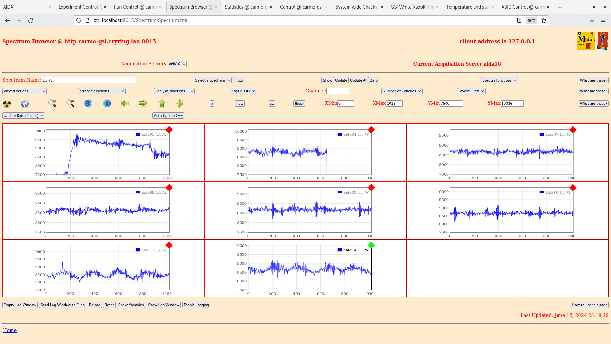The width and height of the screenshot is (611, 344).
Task: Open the Spectra functions dropdown
Action: click(x=499, y=80)
